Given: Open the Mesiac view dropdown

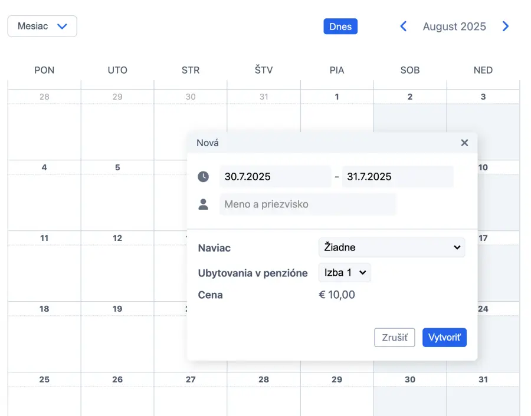Looking at the screenshot, I should [42, 27].
